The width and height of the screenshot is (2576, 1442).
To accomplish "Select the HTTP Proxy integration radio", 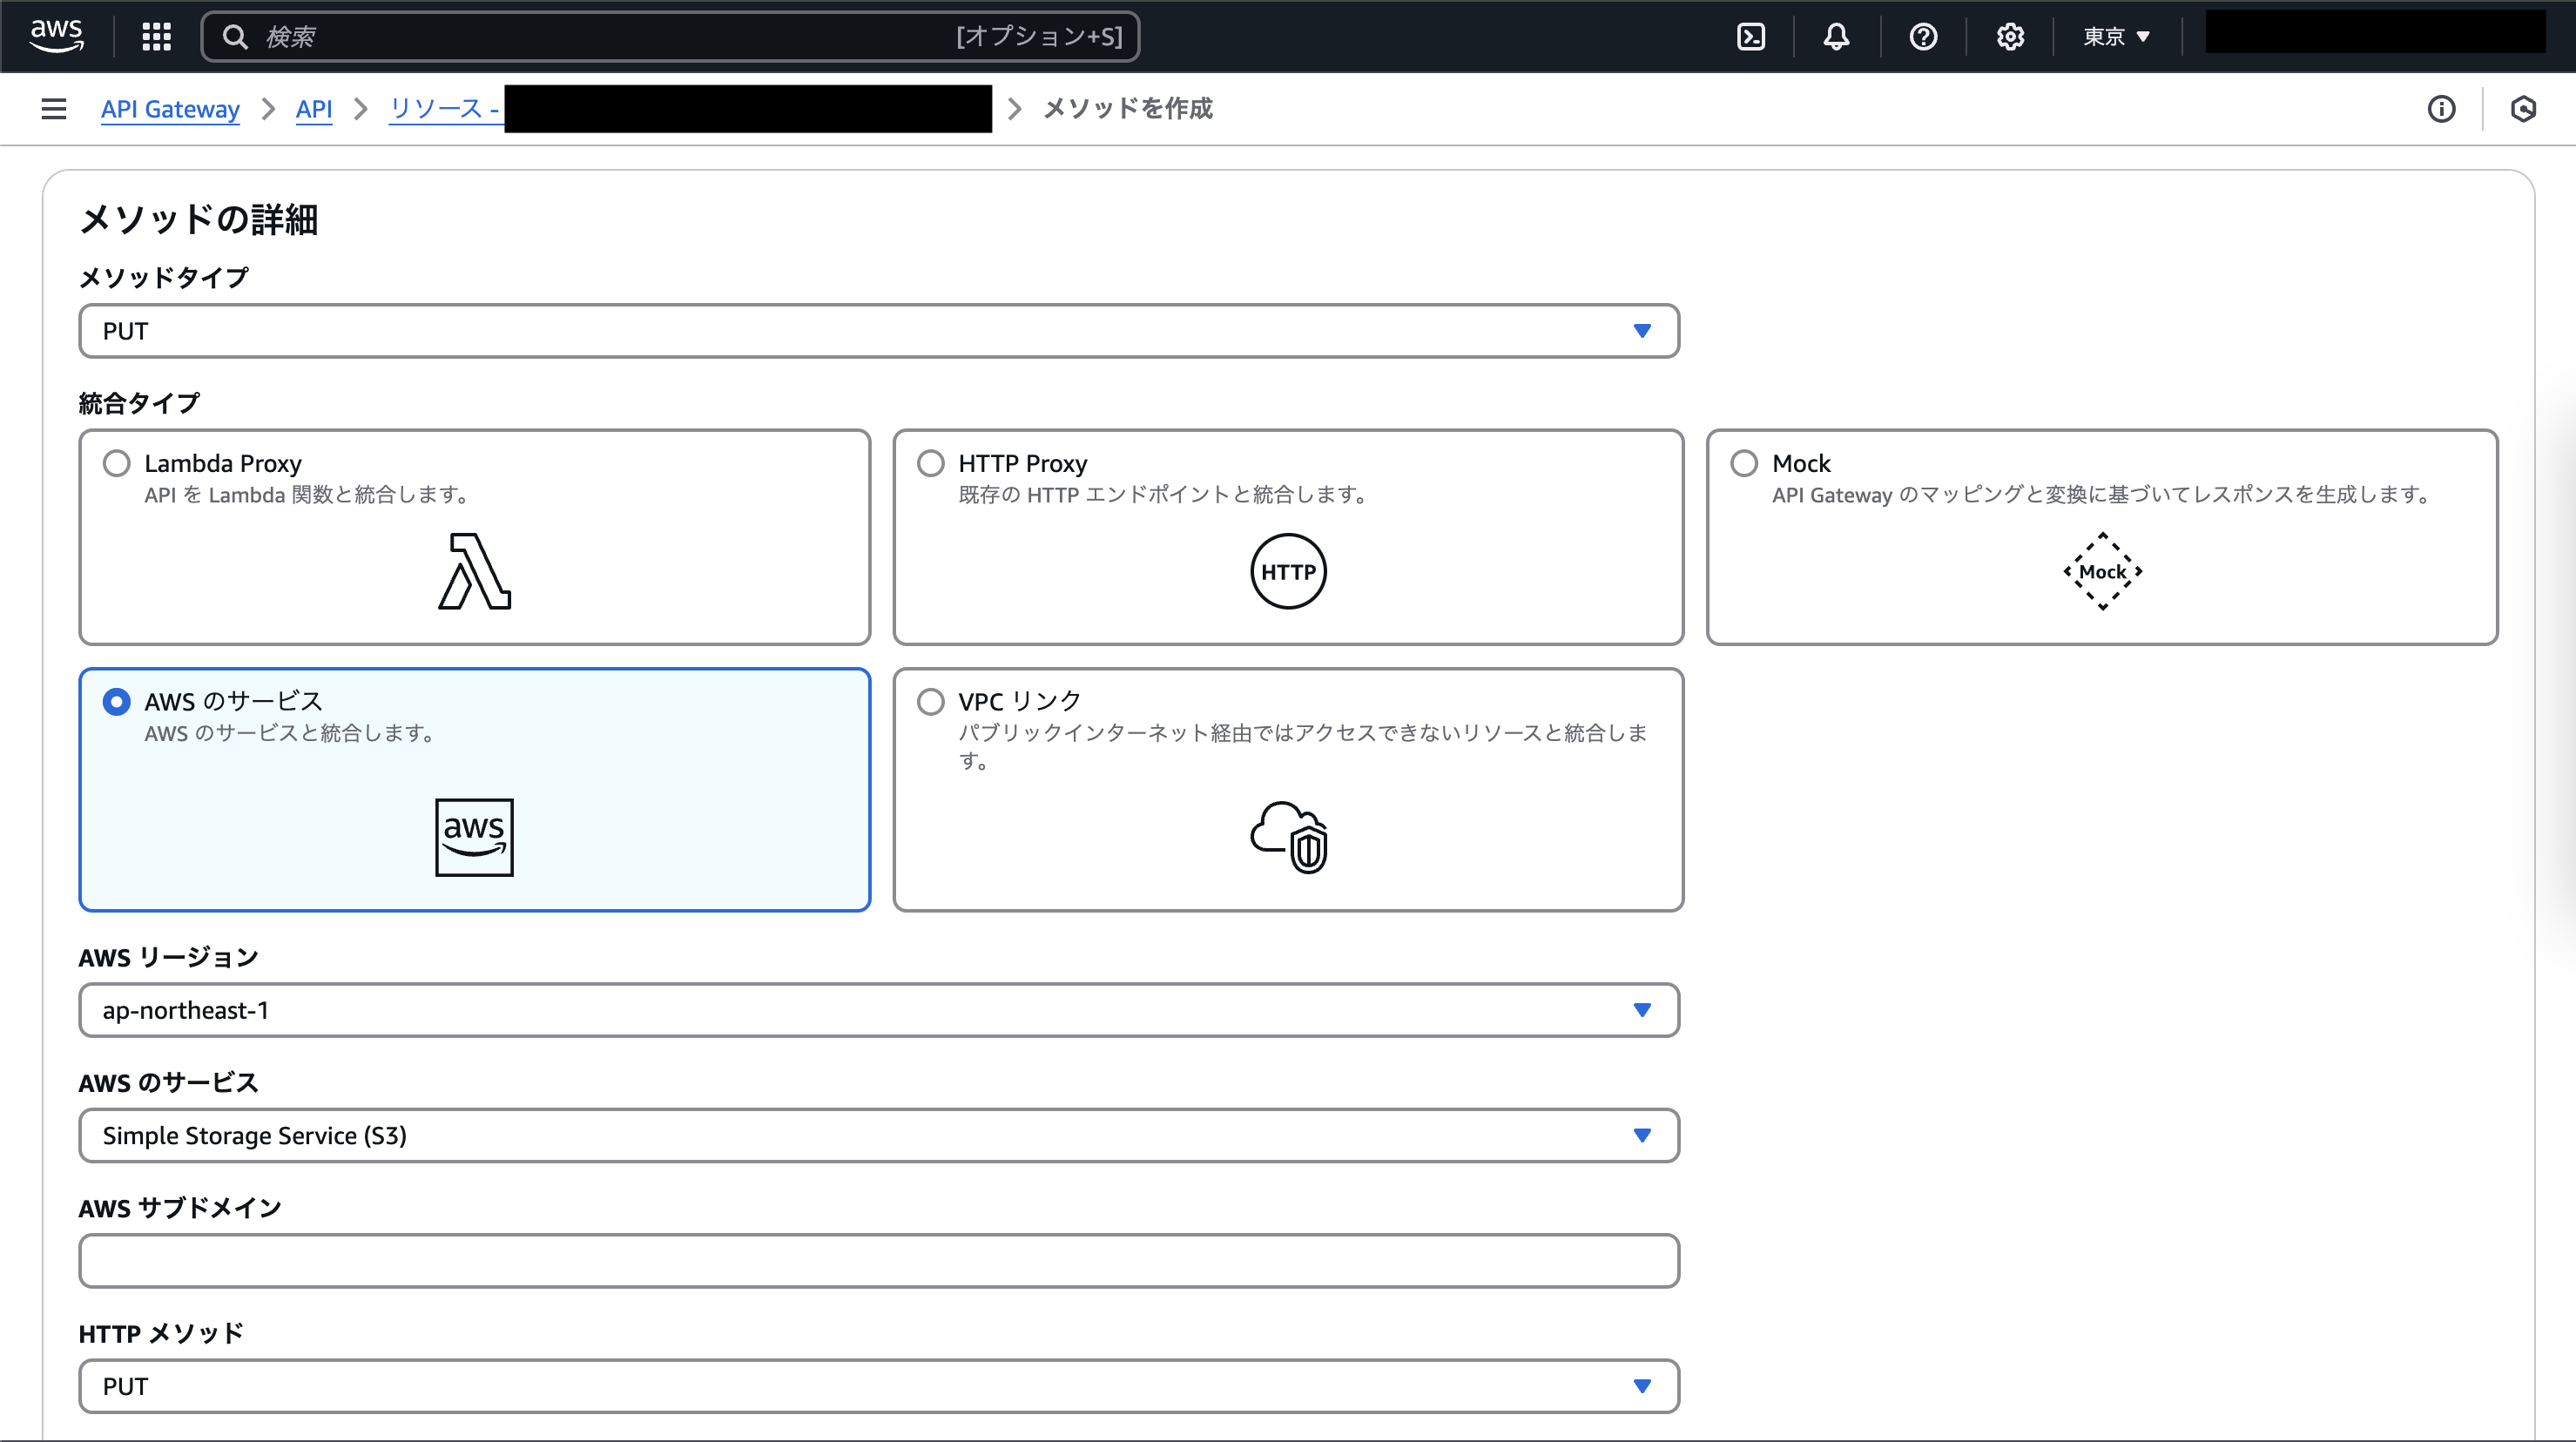I will 930,463.
